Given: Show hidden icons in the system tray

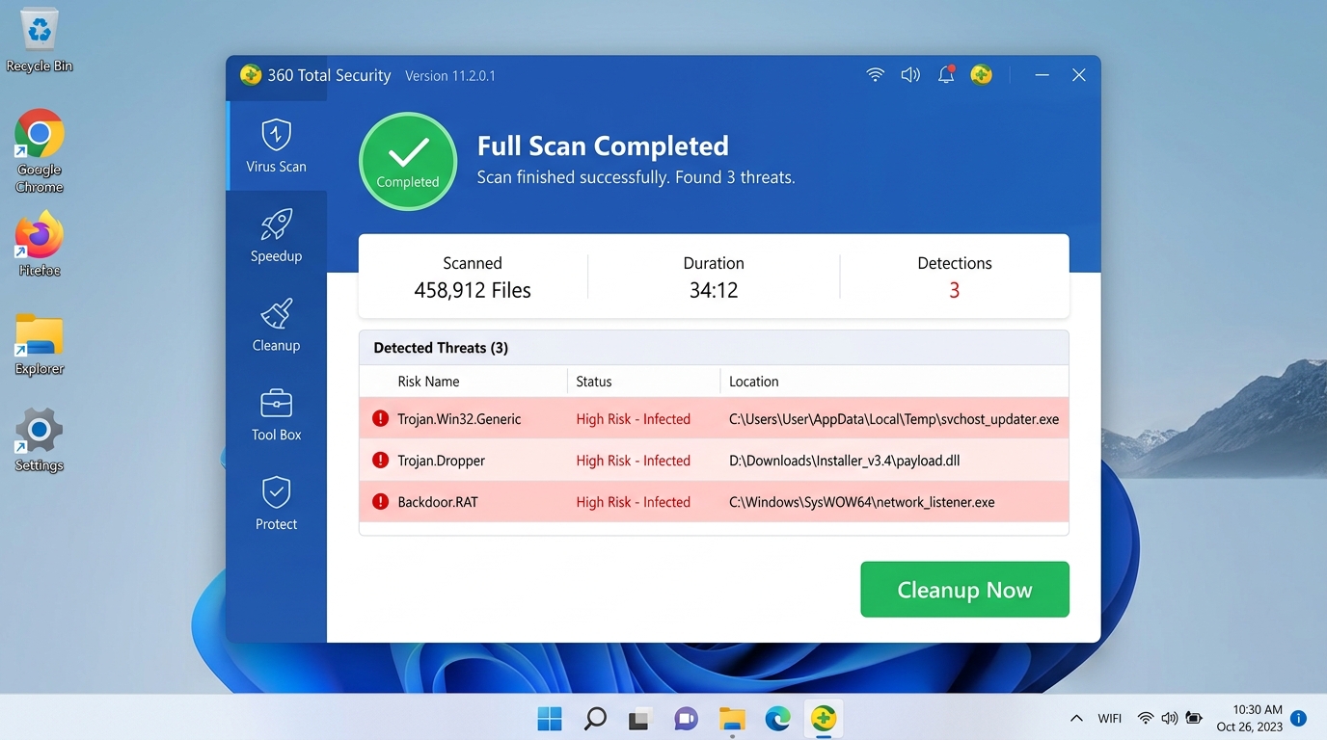Looking at the screenshot, I should 1076,719.
